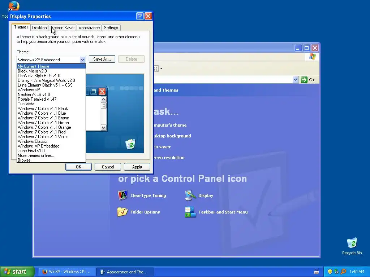The width and height of the screenshot is (370, 277).
Task: Select NeoGeniX LS v1.0 theme
Action: pos(51,94)
